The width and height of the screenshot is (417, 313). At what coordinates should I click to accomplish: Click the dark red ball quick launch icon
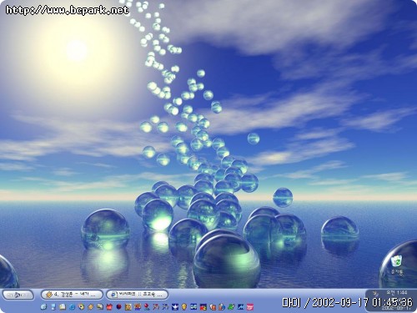pyautogui.click(x=118, y=307)
